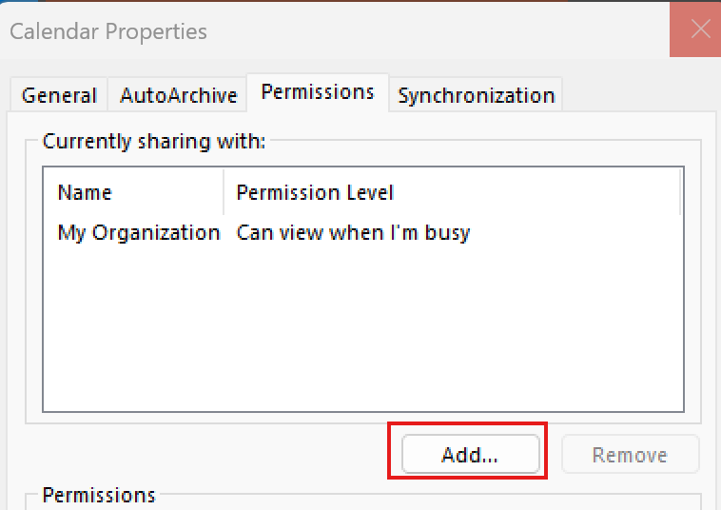Click blank tab strip area beside Synchronization
Viewport: 721px width, 510px height.
coord(639,94)
